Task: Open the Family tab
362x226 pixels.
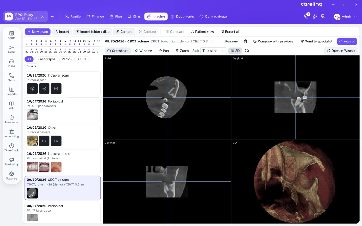Action: click(x=73, y=17)
